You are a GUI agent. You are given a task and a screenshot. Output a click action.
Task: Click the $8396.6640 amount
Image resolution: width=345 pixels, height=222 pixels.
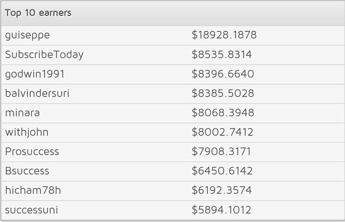pos(223,74)
